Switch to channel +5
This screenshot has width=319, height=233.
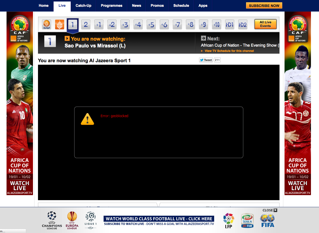[151, 25]
